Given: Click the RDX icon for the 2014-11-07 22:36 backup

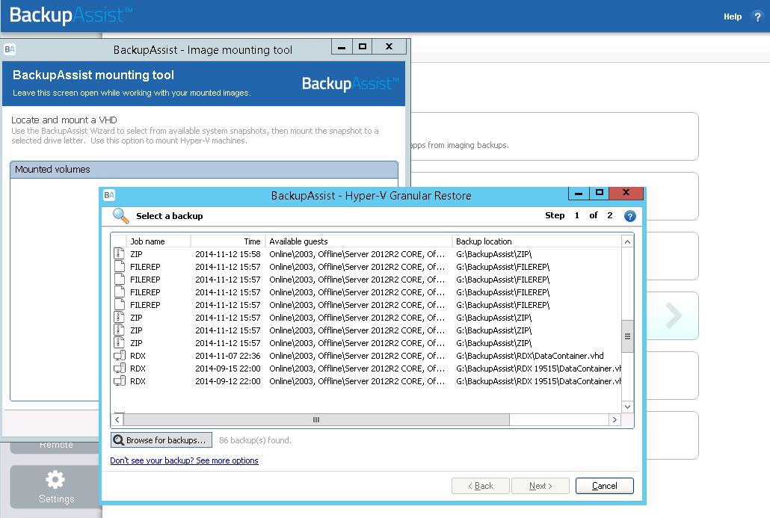Looking at the screenshot, I should (x=120, y=356).
